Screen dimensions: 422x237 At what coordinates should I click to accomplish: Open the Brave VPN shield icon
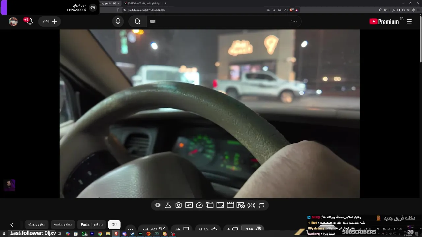point(413,10)
